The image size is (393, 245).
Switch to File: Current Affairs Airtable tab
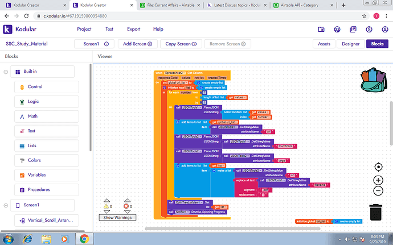tap(170, 5)
